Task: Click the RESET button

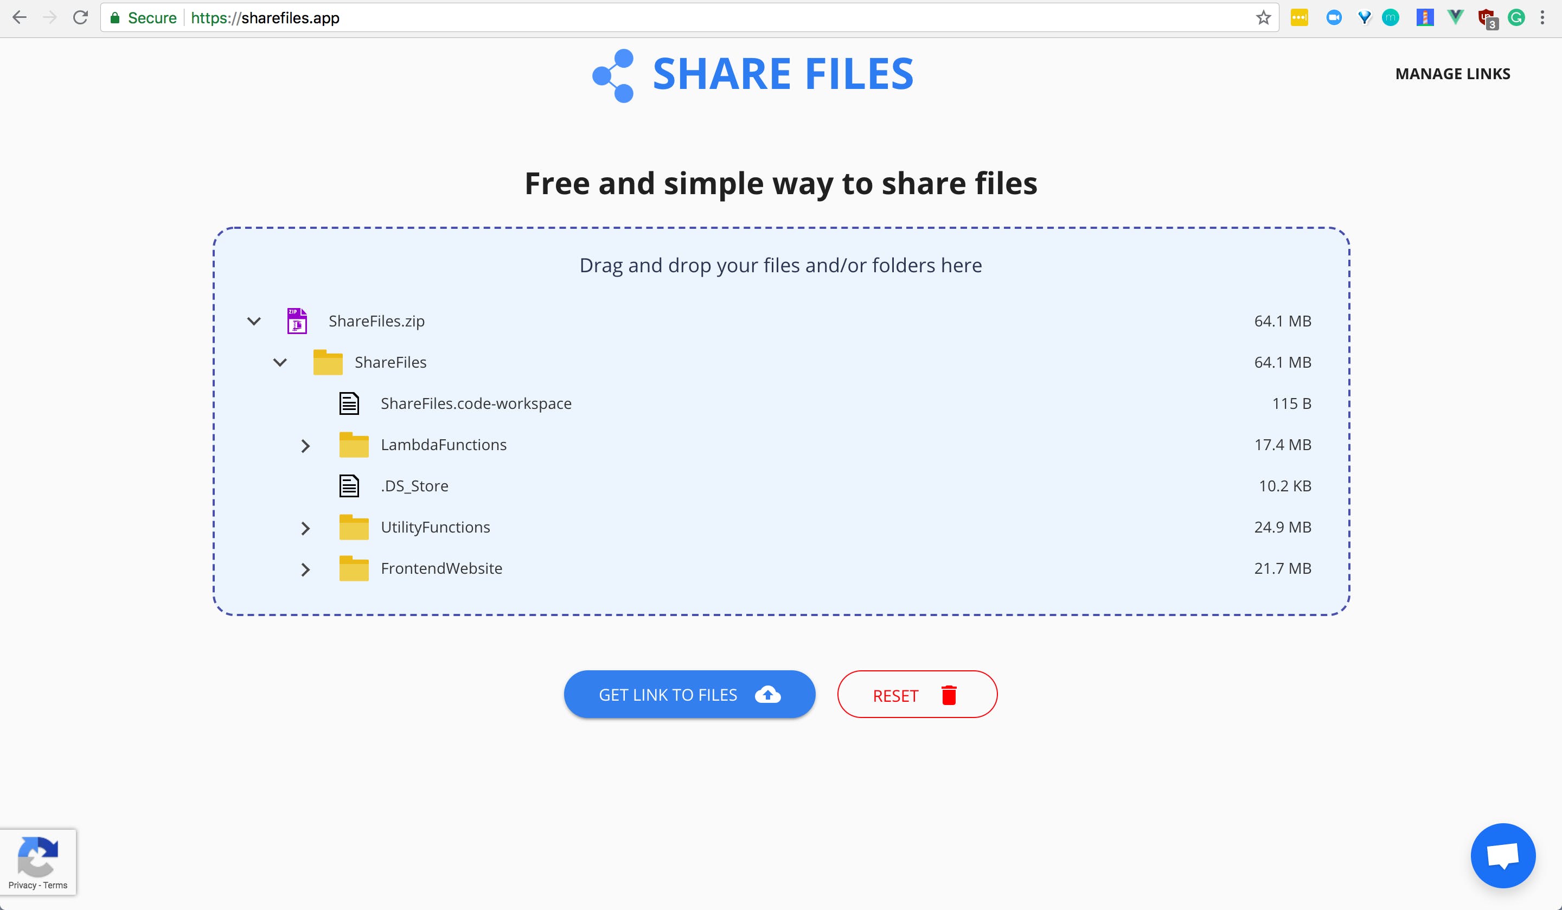Action: coord(917,694)
